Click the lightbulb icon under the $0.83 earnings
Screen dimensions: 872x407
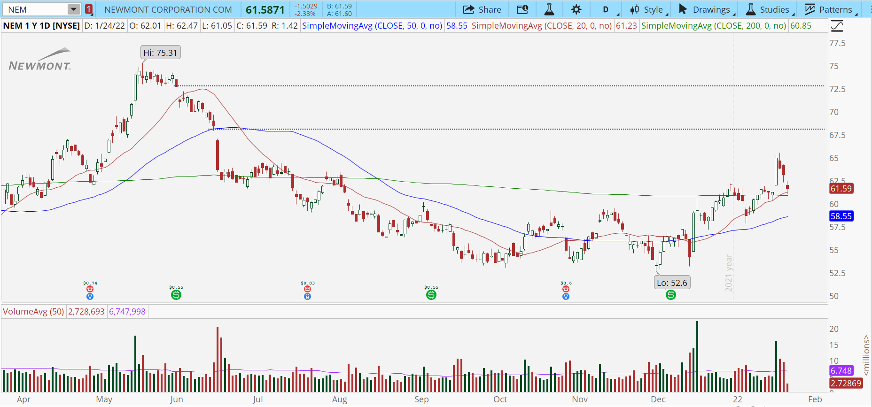(307, 296)
